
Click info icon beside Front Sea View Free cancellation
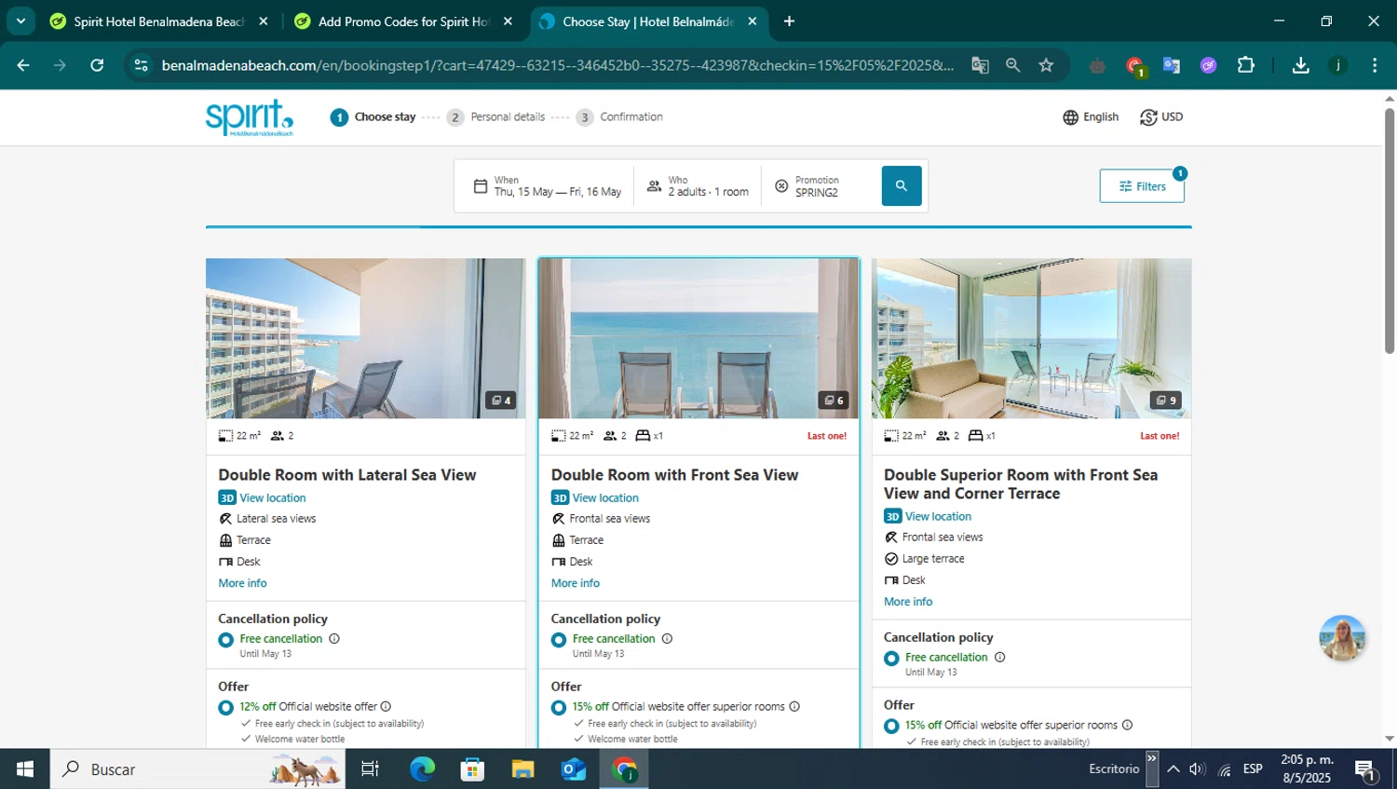click(x=667, y=639)
